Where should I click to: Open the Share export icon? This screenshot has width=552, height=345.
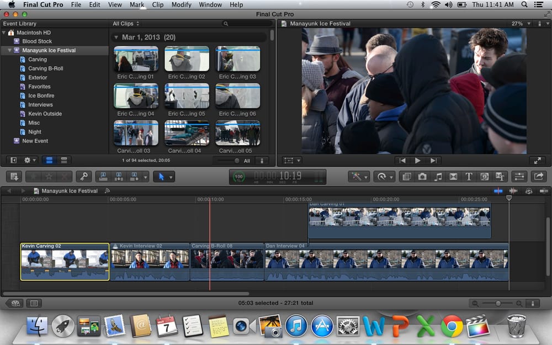[x=539, y=177]
